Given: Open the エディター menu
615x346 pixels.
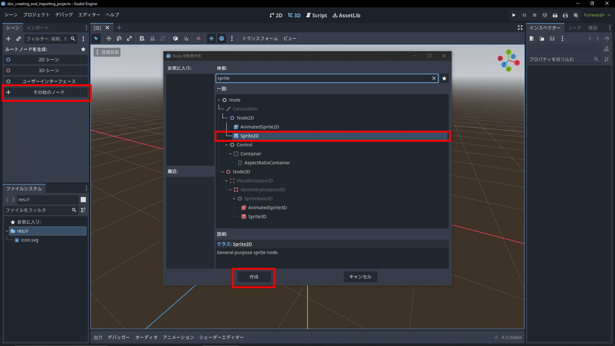Looking at the screenshot, I should point(89,15).
